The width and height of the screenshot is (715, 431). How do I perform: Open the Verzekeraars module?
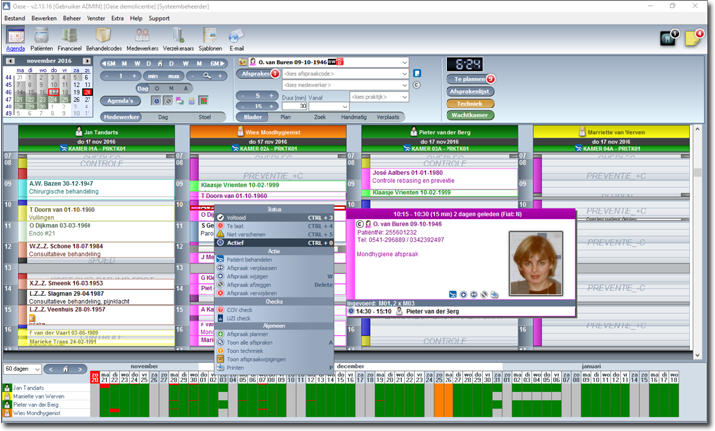tap(178, 39)
